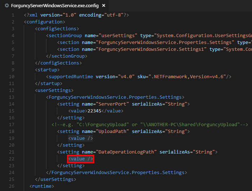Click the closing </startup> tag
Screen dimensions: 252x191
[x=49, y=84]
